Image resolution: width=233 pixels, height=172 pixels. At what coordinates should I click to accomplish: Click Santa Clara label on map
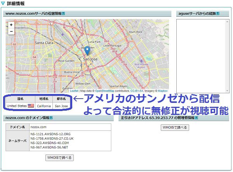coord(44,43)
